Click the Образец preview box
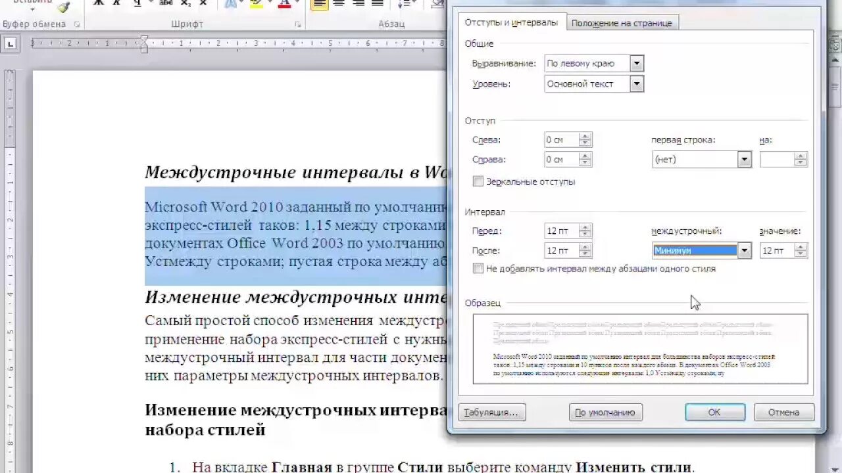842x473 pixels. point(640,349)
